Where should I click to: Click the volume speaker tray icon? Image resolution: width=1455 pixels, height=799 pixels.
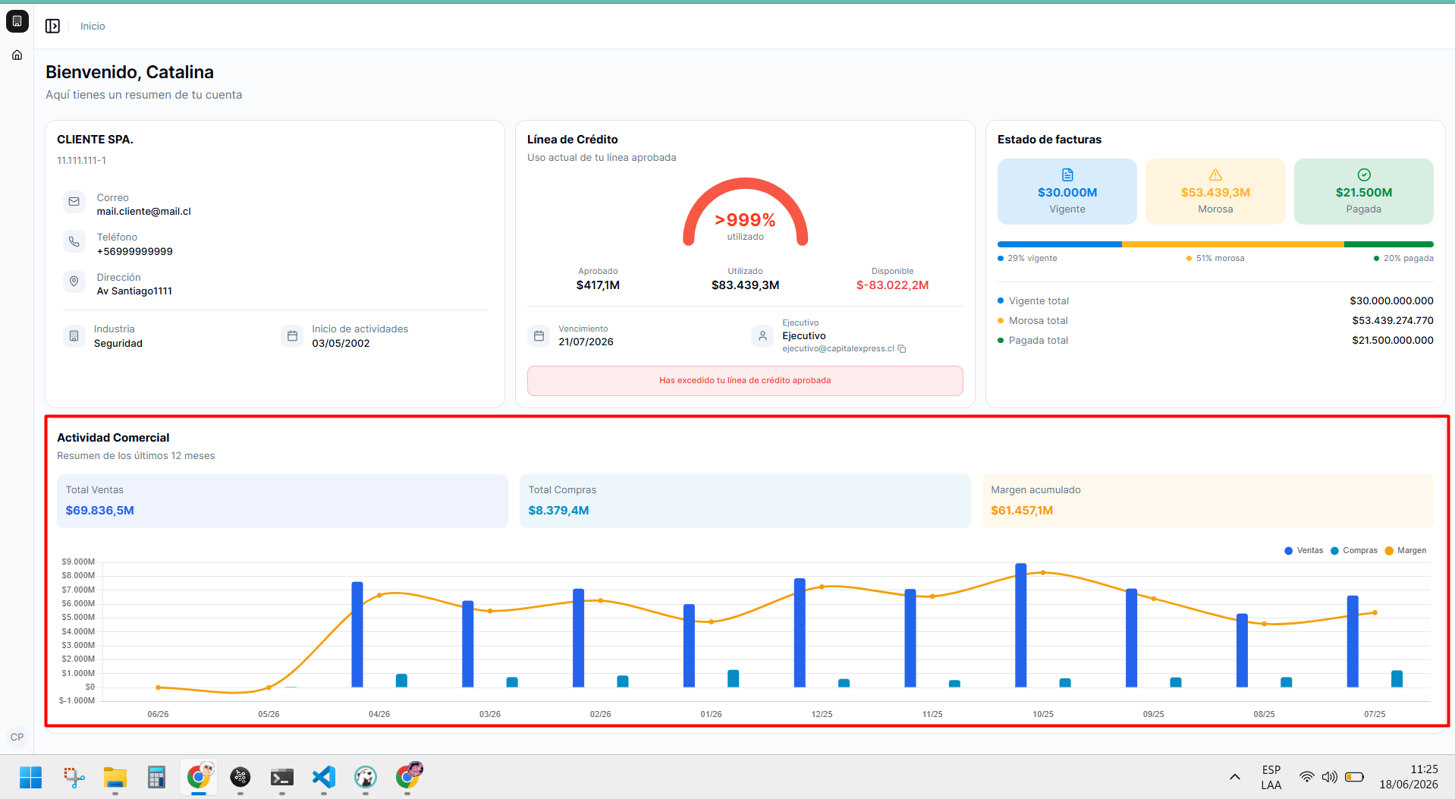tap(1330, 777)
